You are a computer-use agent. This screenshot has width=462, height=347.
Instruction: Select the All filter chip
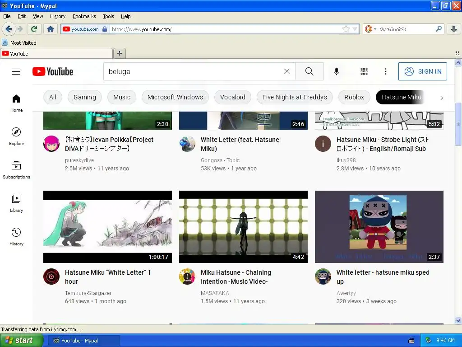tap(52, 97)
